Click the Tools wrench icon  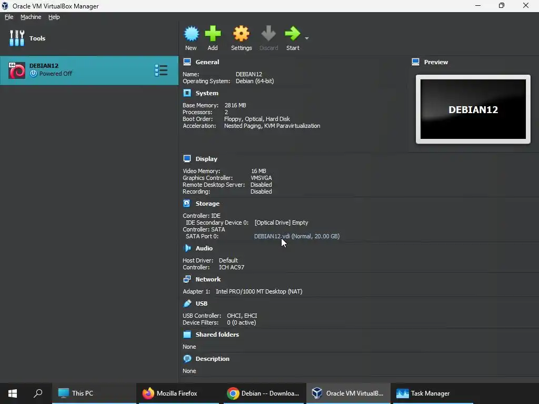17,38
